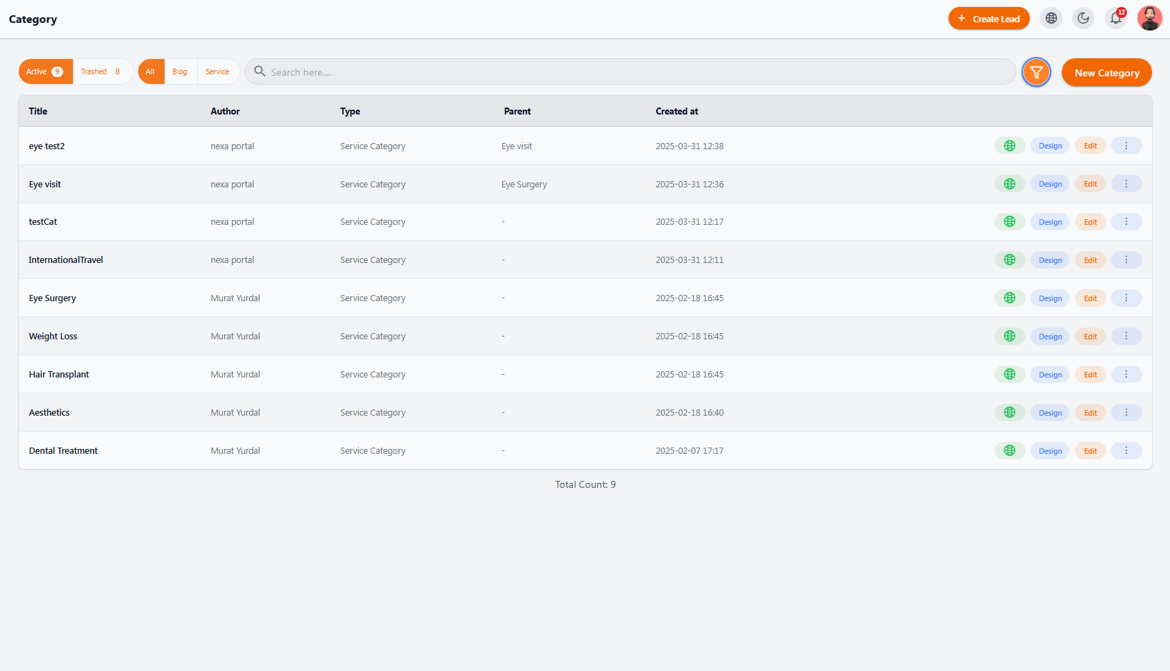Open three-dot menu for Eye visit row
The height and width of the screenshot is (671, 1170).
1126,184
